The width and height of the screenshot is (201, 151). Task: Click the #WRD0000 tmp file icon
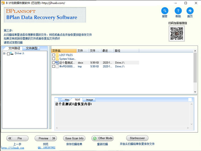pos(57,66)
